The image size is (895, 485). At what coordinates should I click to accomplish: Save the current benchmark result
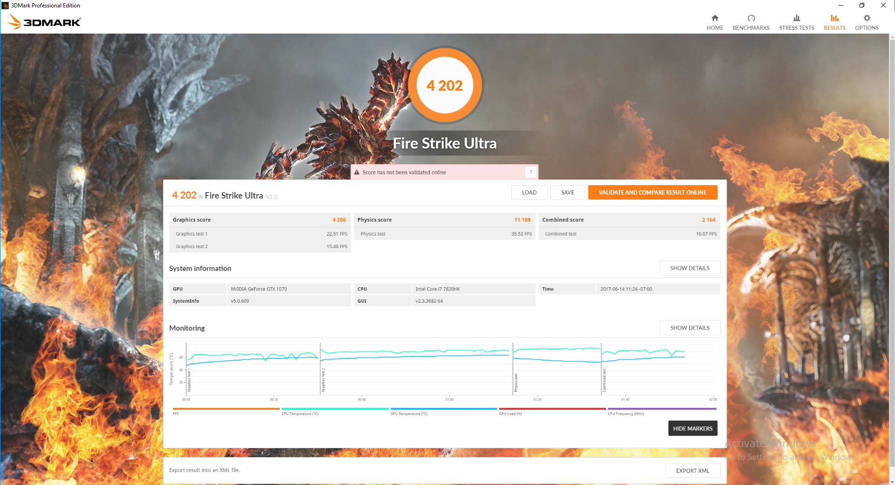567,193
